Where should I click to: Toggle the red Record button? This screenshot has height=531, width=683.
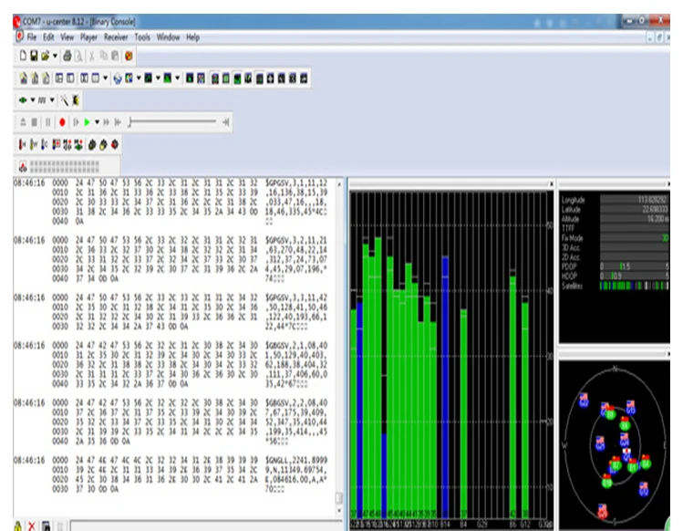[x=62, y=122]
